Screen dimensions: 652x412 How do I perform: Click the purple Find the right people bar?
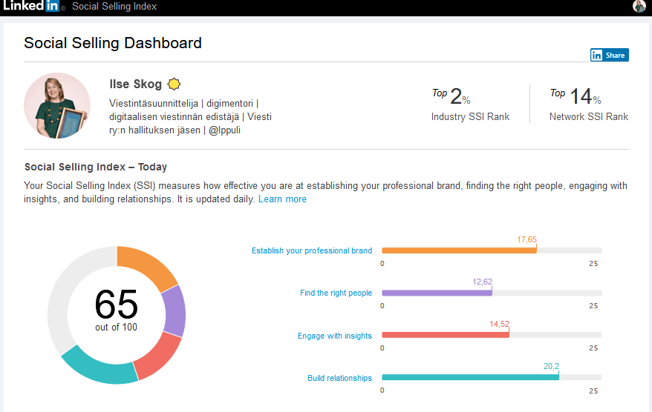(437, 293)
